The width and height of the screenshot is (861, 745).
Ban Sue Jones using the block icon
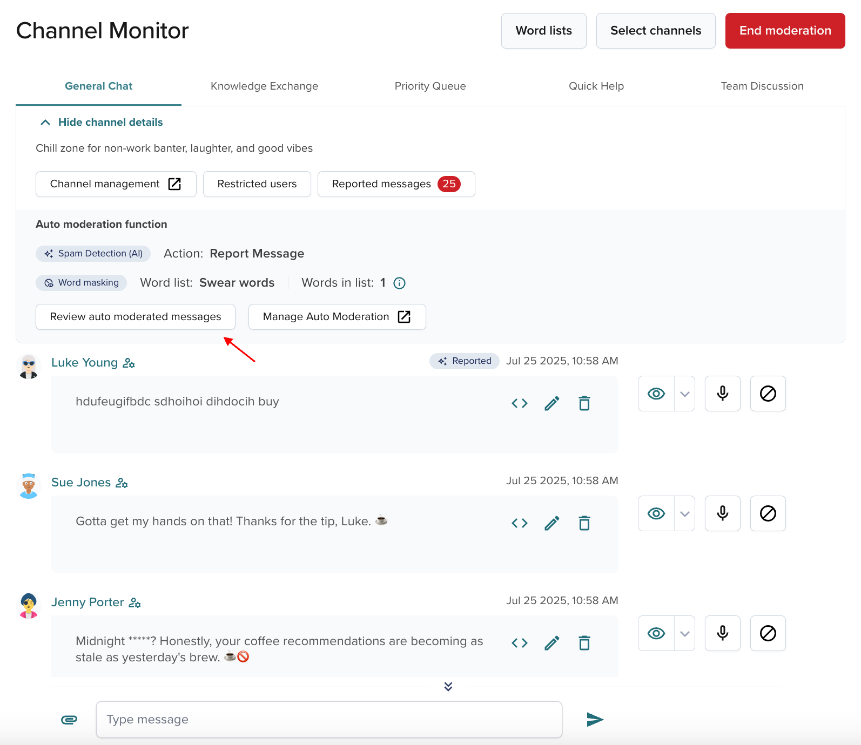click(x=768, y=513)
